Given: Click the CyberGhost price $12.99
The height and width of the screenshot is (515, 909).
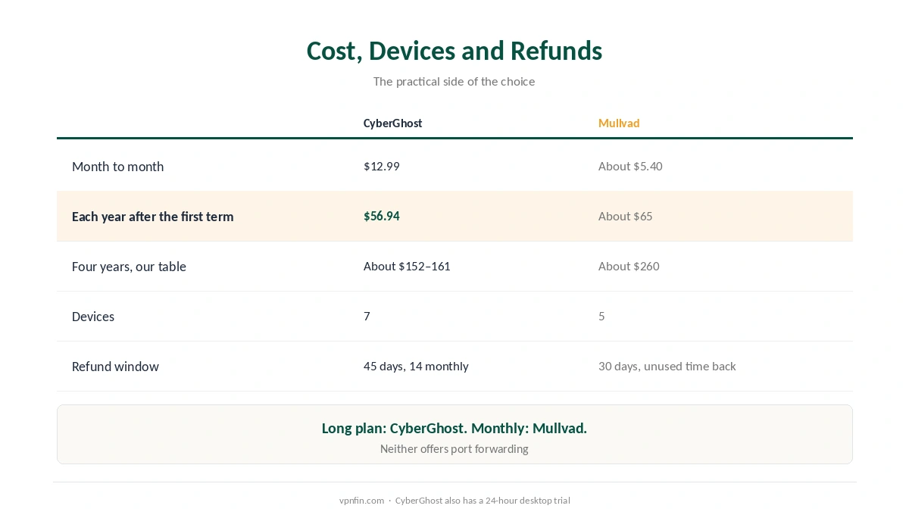Looking at the screenshot, I should tap(381, 167).
